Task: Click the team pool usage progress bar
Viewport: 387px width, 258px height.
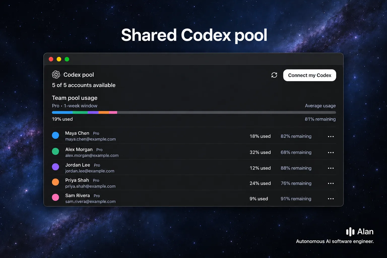Action: coord(194,112)
